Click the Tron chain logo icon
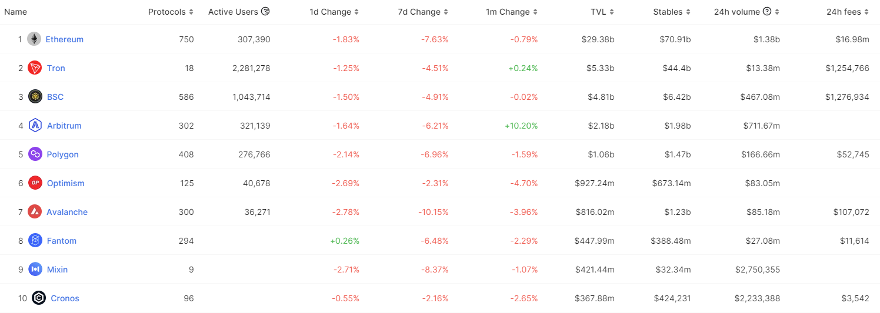880x313 pixels. 35,68
